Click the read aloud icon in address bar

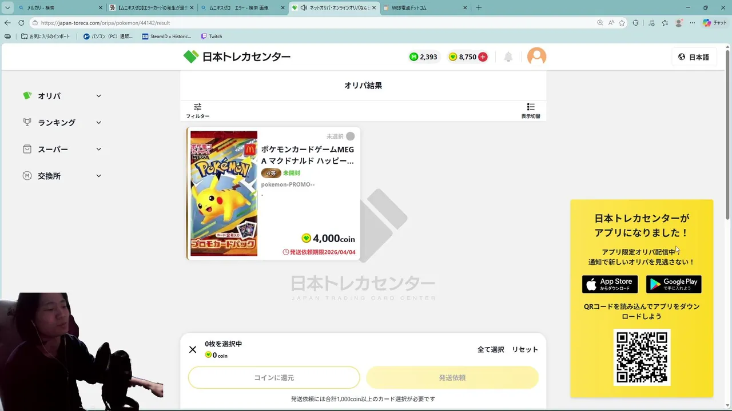[611, 23]
